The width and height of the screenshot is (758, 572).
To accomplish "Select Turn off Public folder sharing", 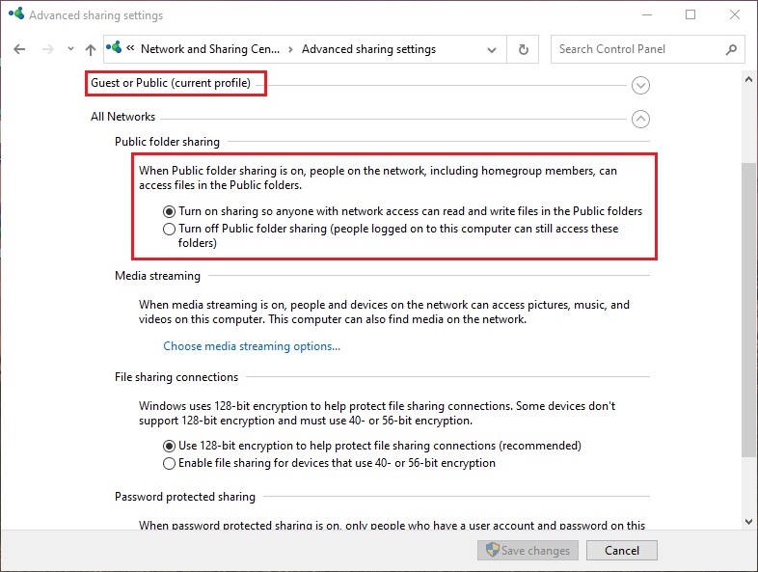I will [170, 230].
